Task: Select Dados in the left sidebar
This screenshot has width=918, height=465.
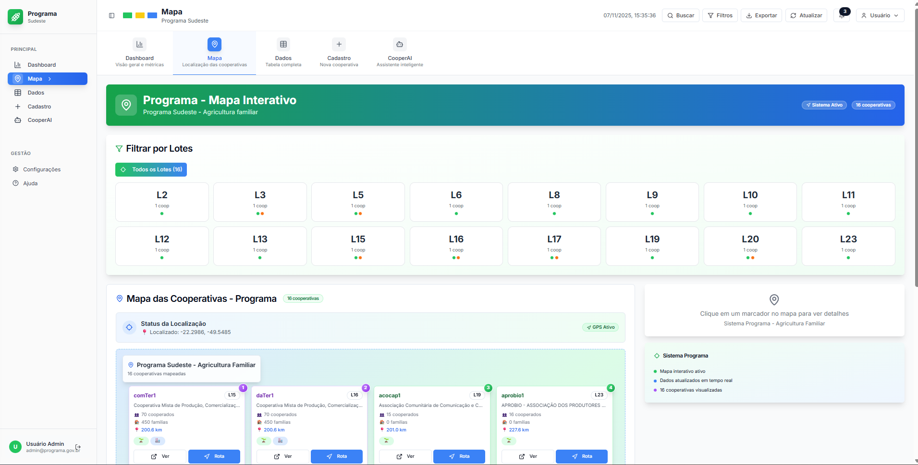Action: [x=36, y=93]
